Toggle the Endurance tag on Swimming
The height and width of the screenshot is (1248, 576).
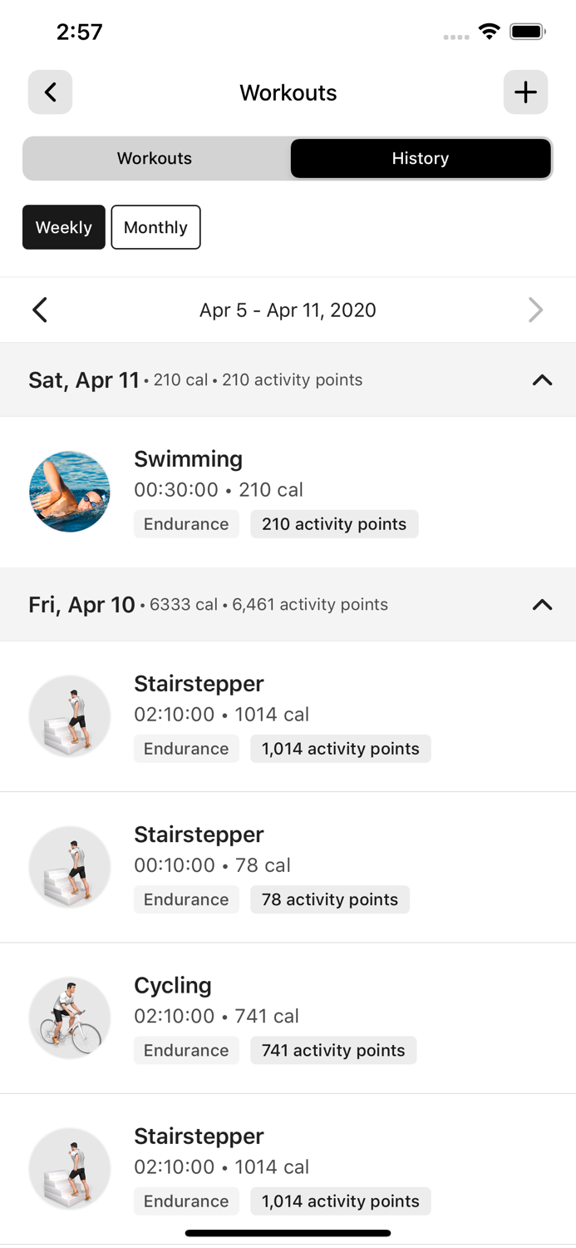click(186, 524)
